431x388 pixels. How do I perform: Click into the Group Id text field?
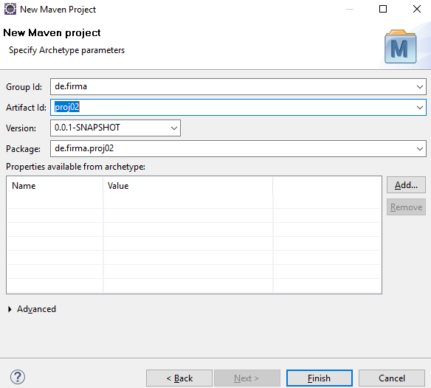232,87
